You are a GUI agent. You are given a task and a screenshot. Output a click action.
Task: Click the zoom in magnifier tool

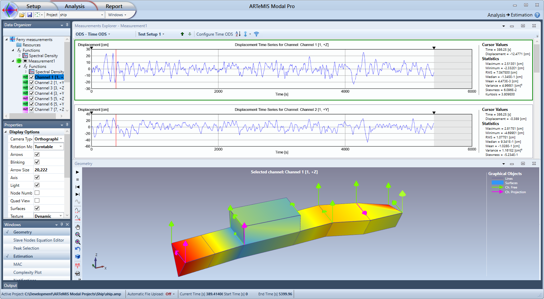click(x=78, y=242)
